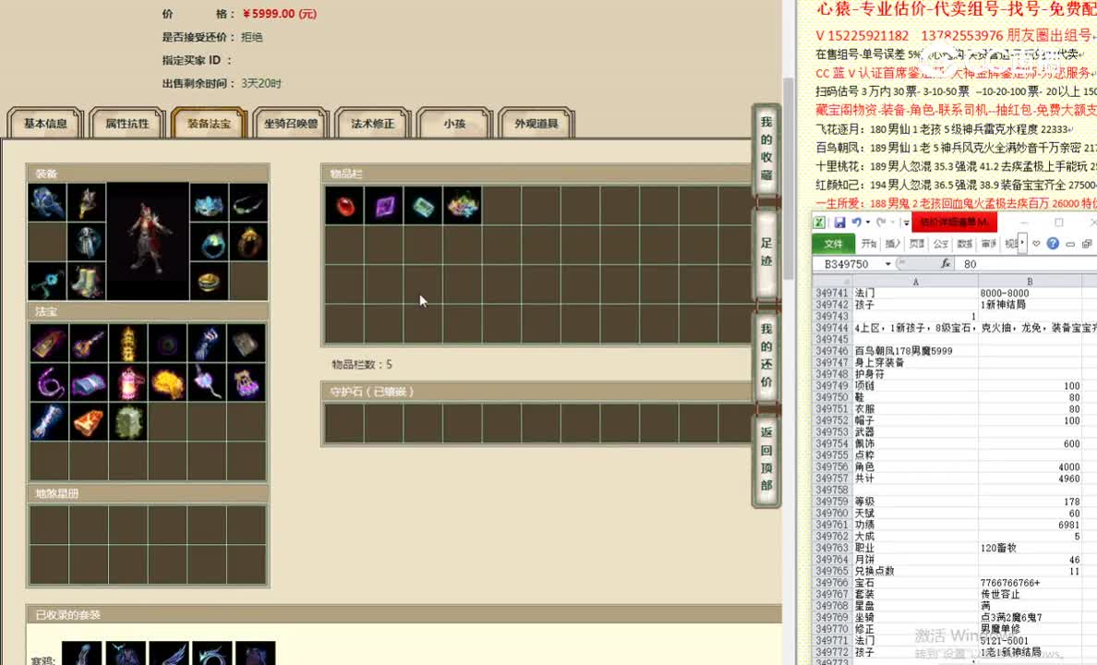The height and width of the screenshot is (665, 1097).
Task: Click the necklace icon in the top equipment row
Action: coord(247,205)
